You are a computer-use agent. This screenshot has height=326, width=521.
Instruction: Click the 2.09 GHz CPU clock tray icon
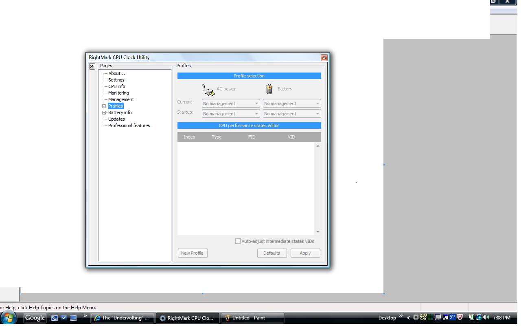(x=423, y=317)
